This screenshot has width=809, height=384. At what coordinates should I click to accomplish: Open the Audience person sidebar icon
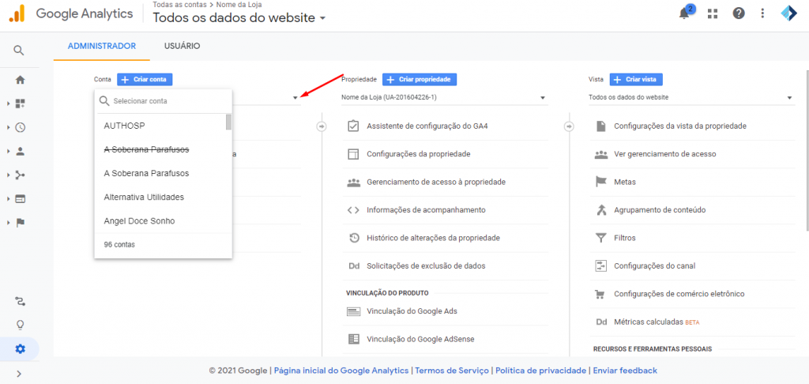point(20,151)
